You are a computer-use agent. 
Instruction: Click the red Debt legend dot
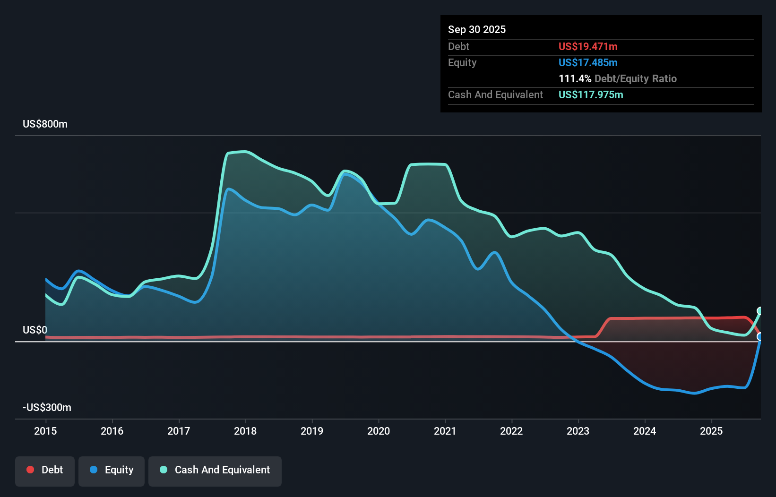pyautogui.click(x=30, y=470)
